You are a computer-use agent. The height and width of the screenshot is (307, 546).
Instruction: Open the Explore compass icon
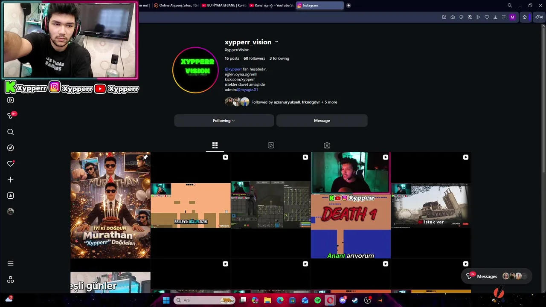click(11, 148)
